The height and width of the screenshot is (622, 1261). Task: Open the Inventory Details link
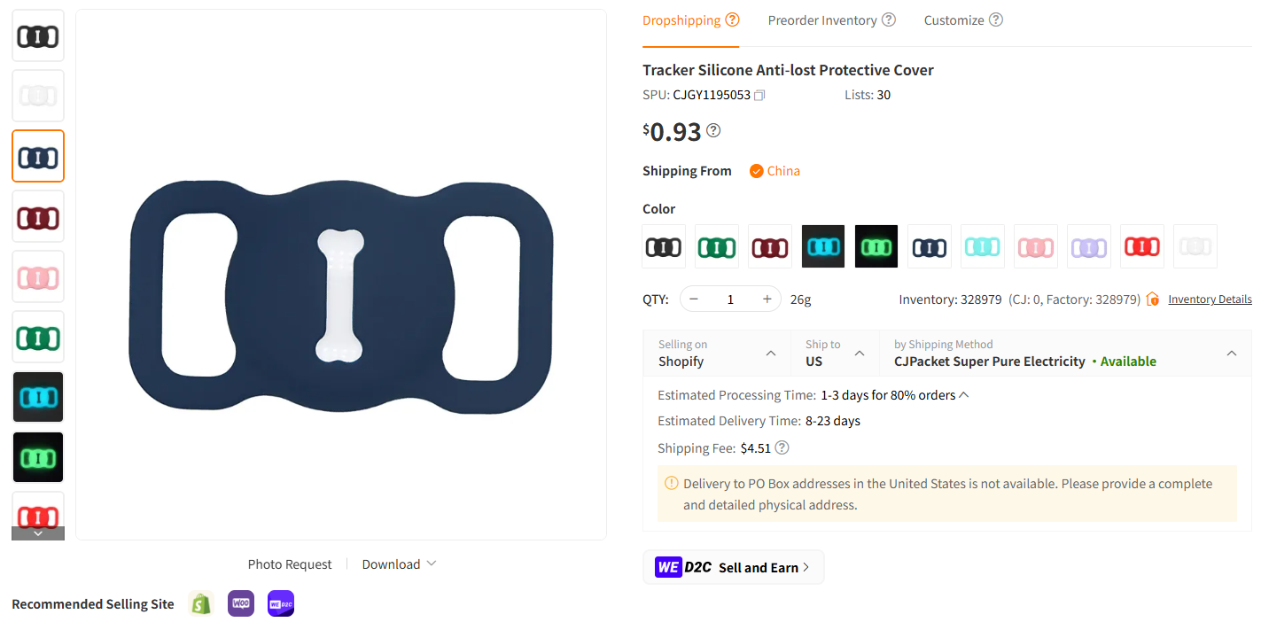point(1210,299)
